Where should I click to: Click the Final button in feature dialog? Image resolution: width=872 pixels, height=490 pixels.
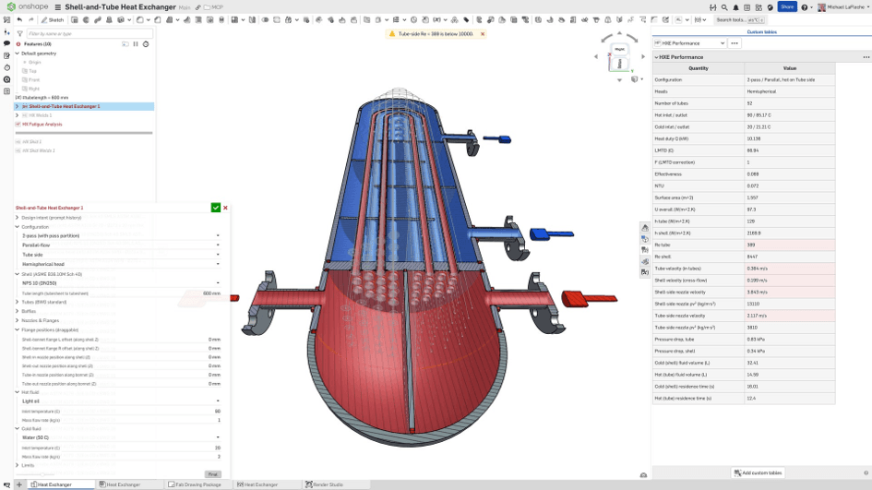[213, 474]
